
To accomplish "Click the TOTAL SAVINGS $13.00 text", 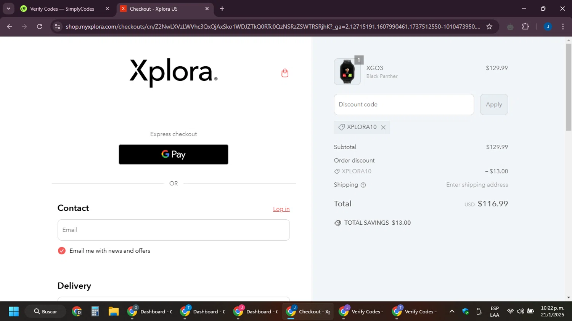I will 378,223.
